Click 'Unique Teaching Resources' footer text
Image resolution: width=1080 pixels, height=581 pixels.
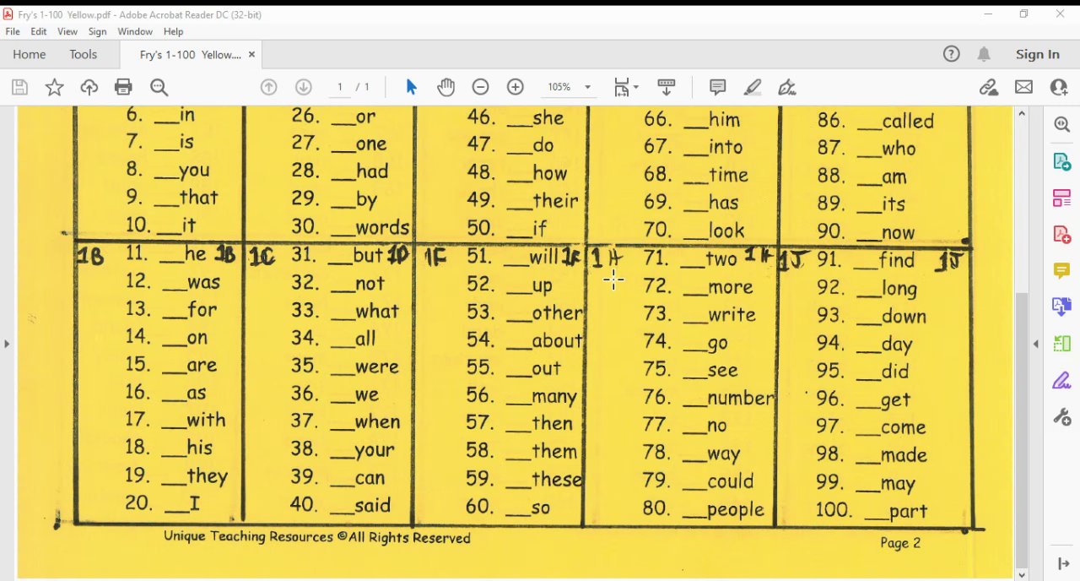tap(248, 536)
